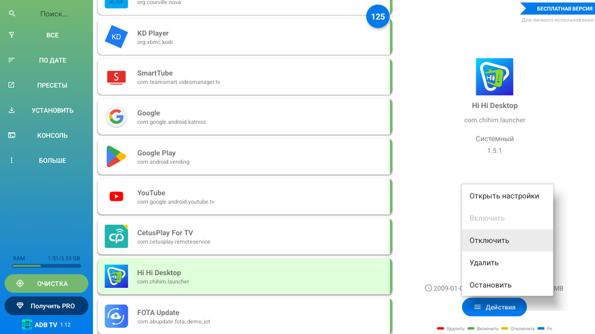Select Открыть настройки menu item

coord(504,196)
